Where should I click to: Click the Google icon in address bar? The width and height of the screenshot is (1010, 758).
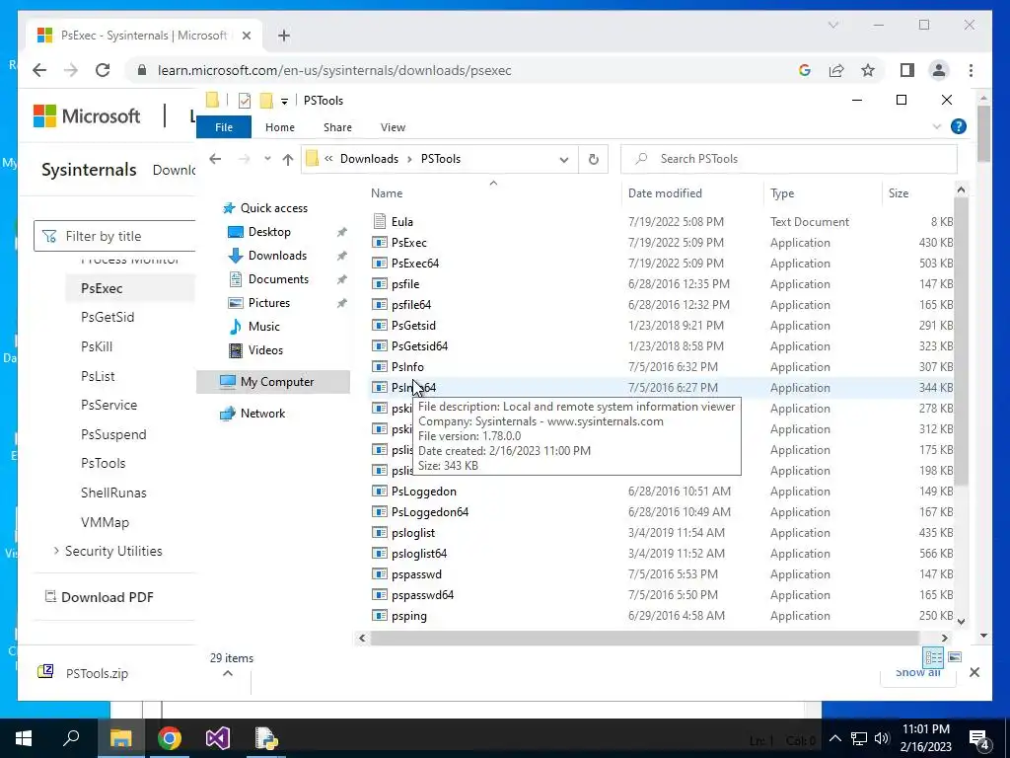click(x=805, y=70)
